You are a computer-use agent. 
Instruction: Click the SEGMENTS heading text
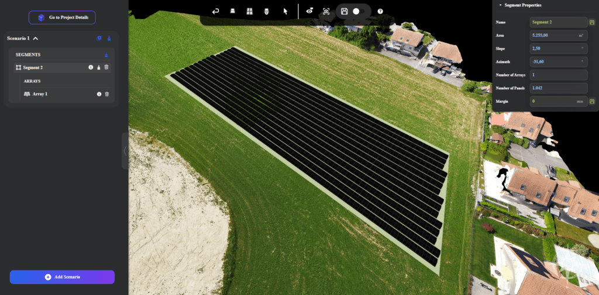[x=28, y=55]
